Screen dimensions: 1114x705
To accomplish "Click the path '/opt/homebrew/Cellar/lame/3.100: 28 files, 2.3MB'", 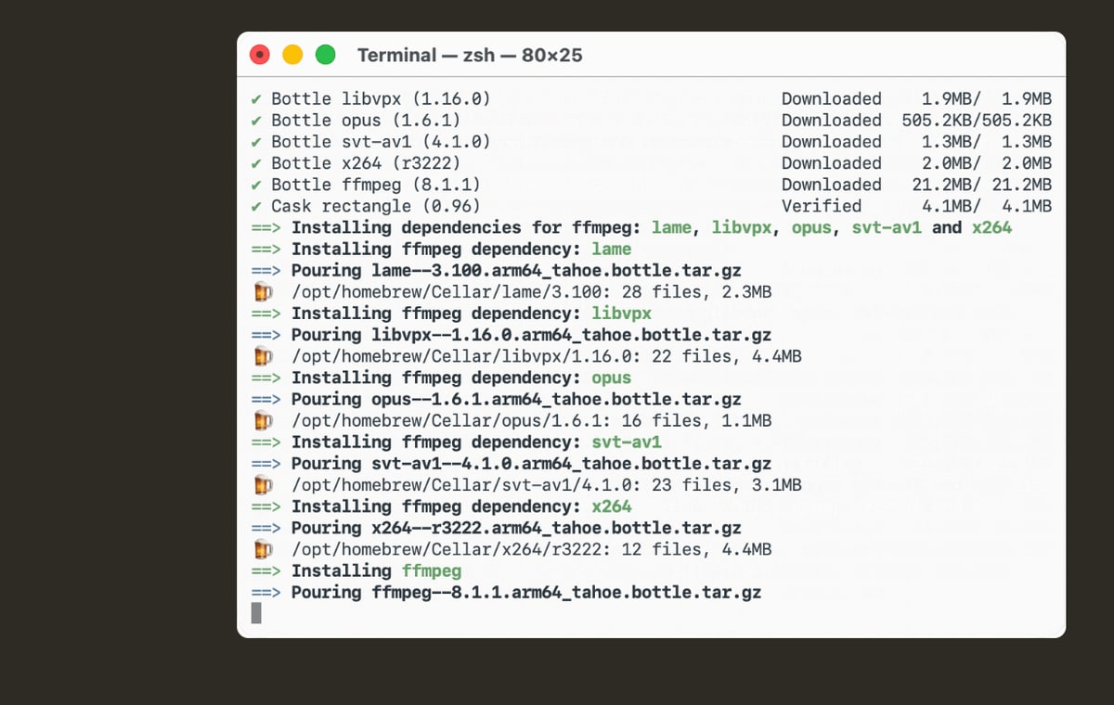I will coord(531,291).
